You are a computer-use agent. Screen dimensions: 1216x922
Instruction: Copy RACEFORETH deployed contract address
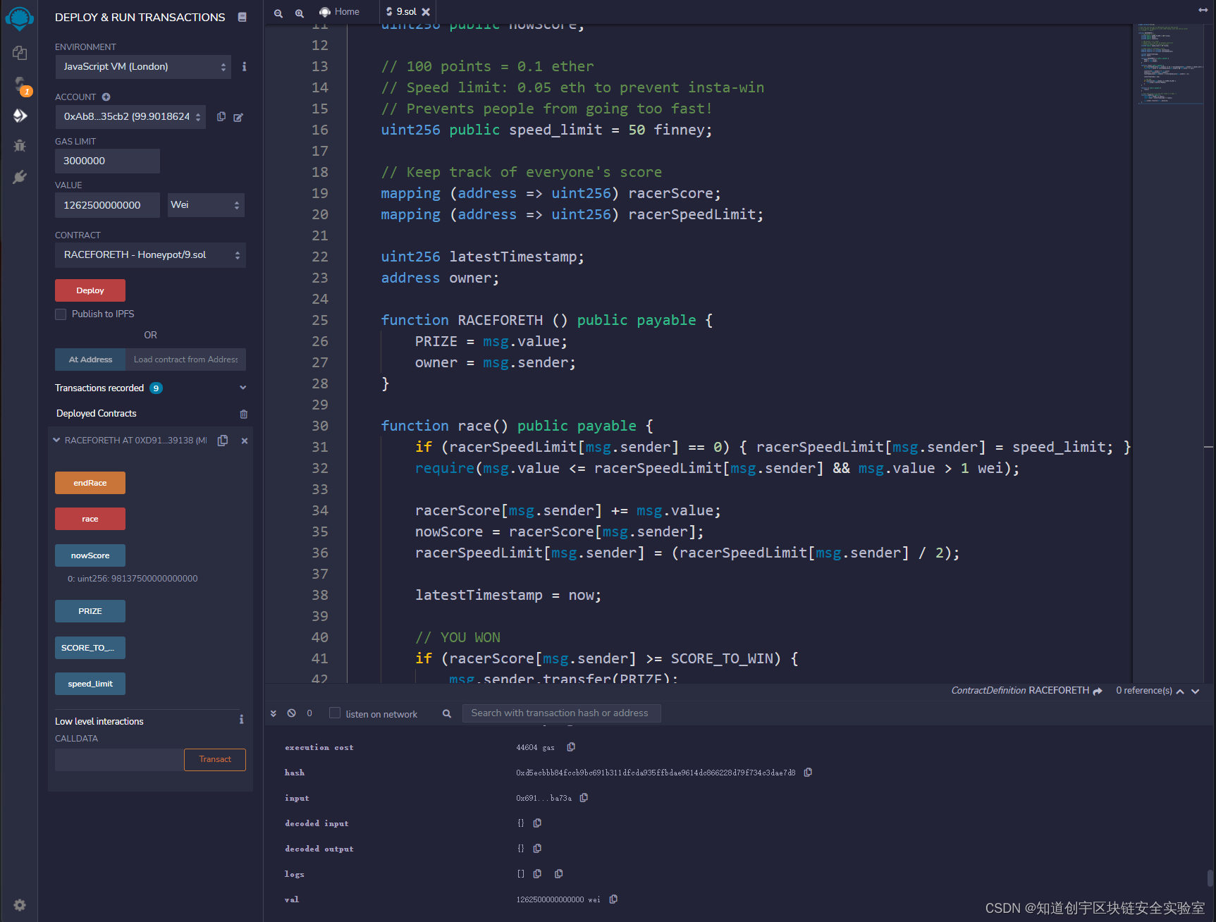point(223,441)
